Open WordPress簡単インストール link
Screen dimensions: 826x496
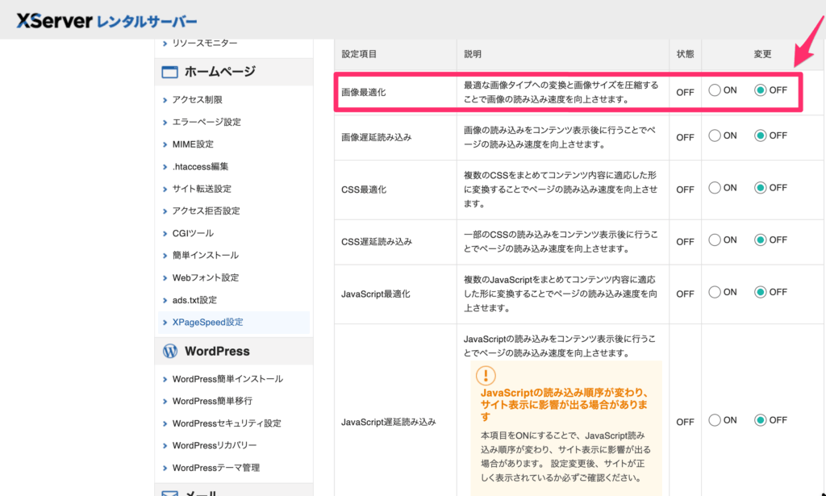[227, 379]
